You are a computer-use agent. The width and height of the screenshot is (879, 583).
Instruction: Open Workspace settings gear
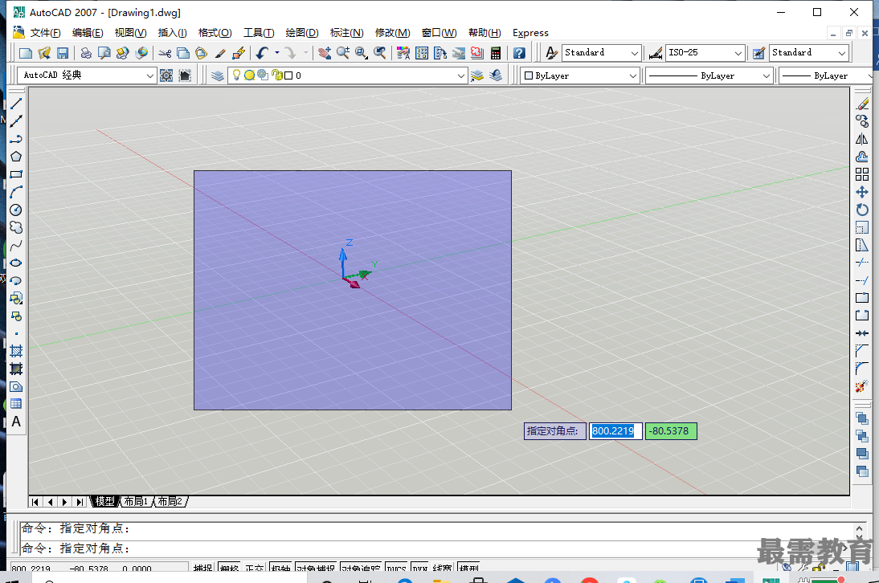tap(166, 75)
